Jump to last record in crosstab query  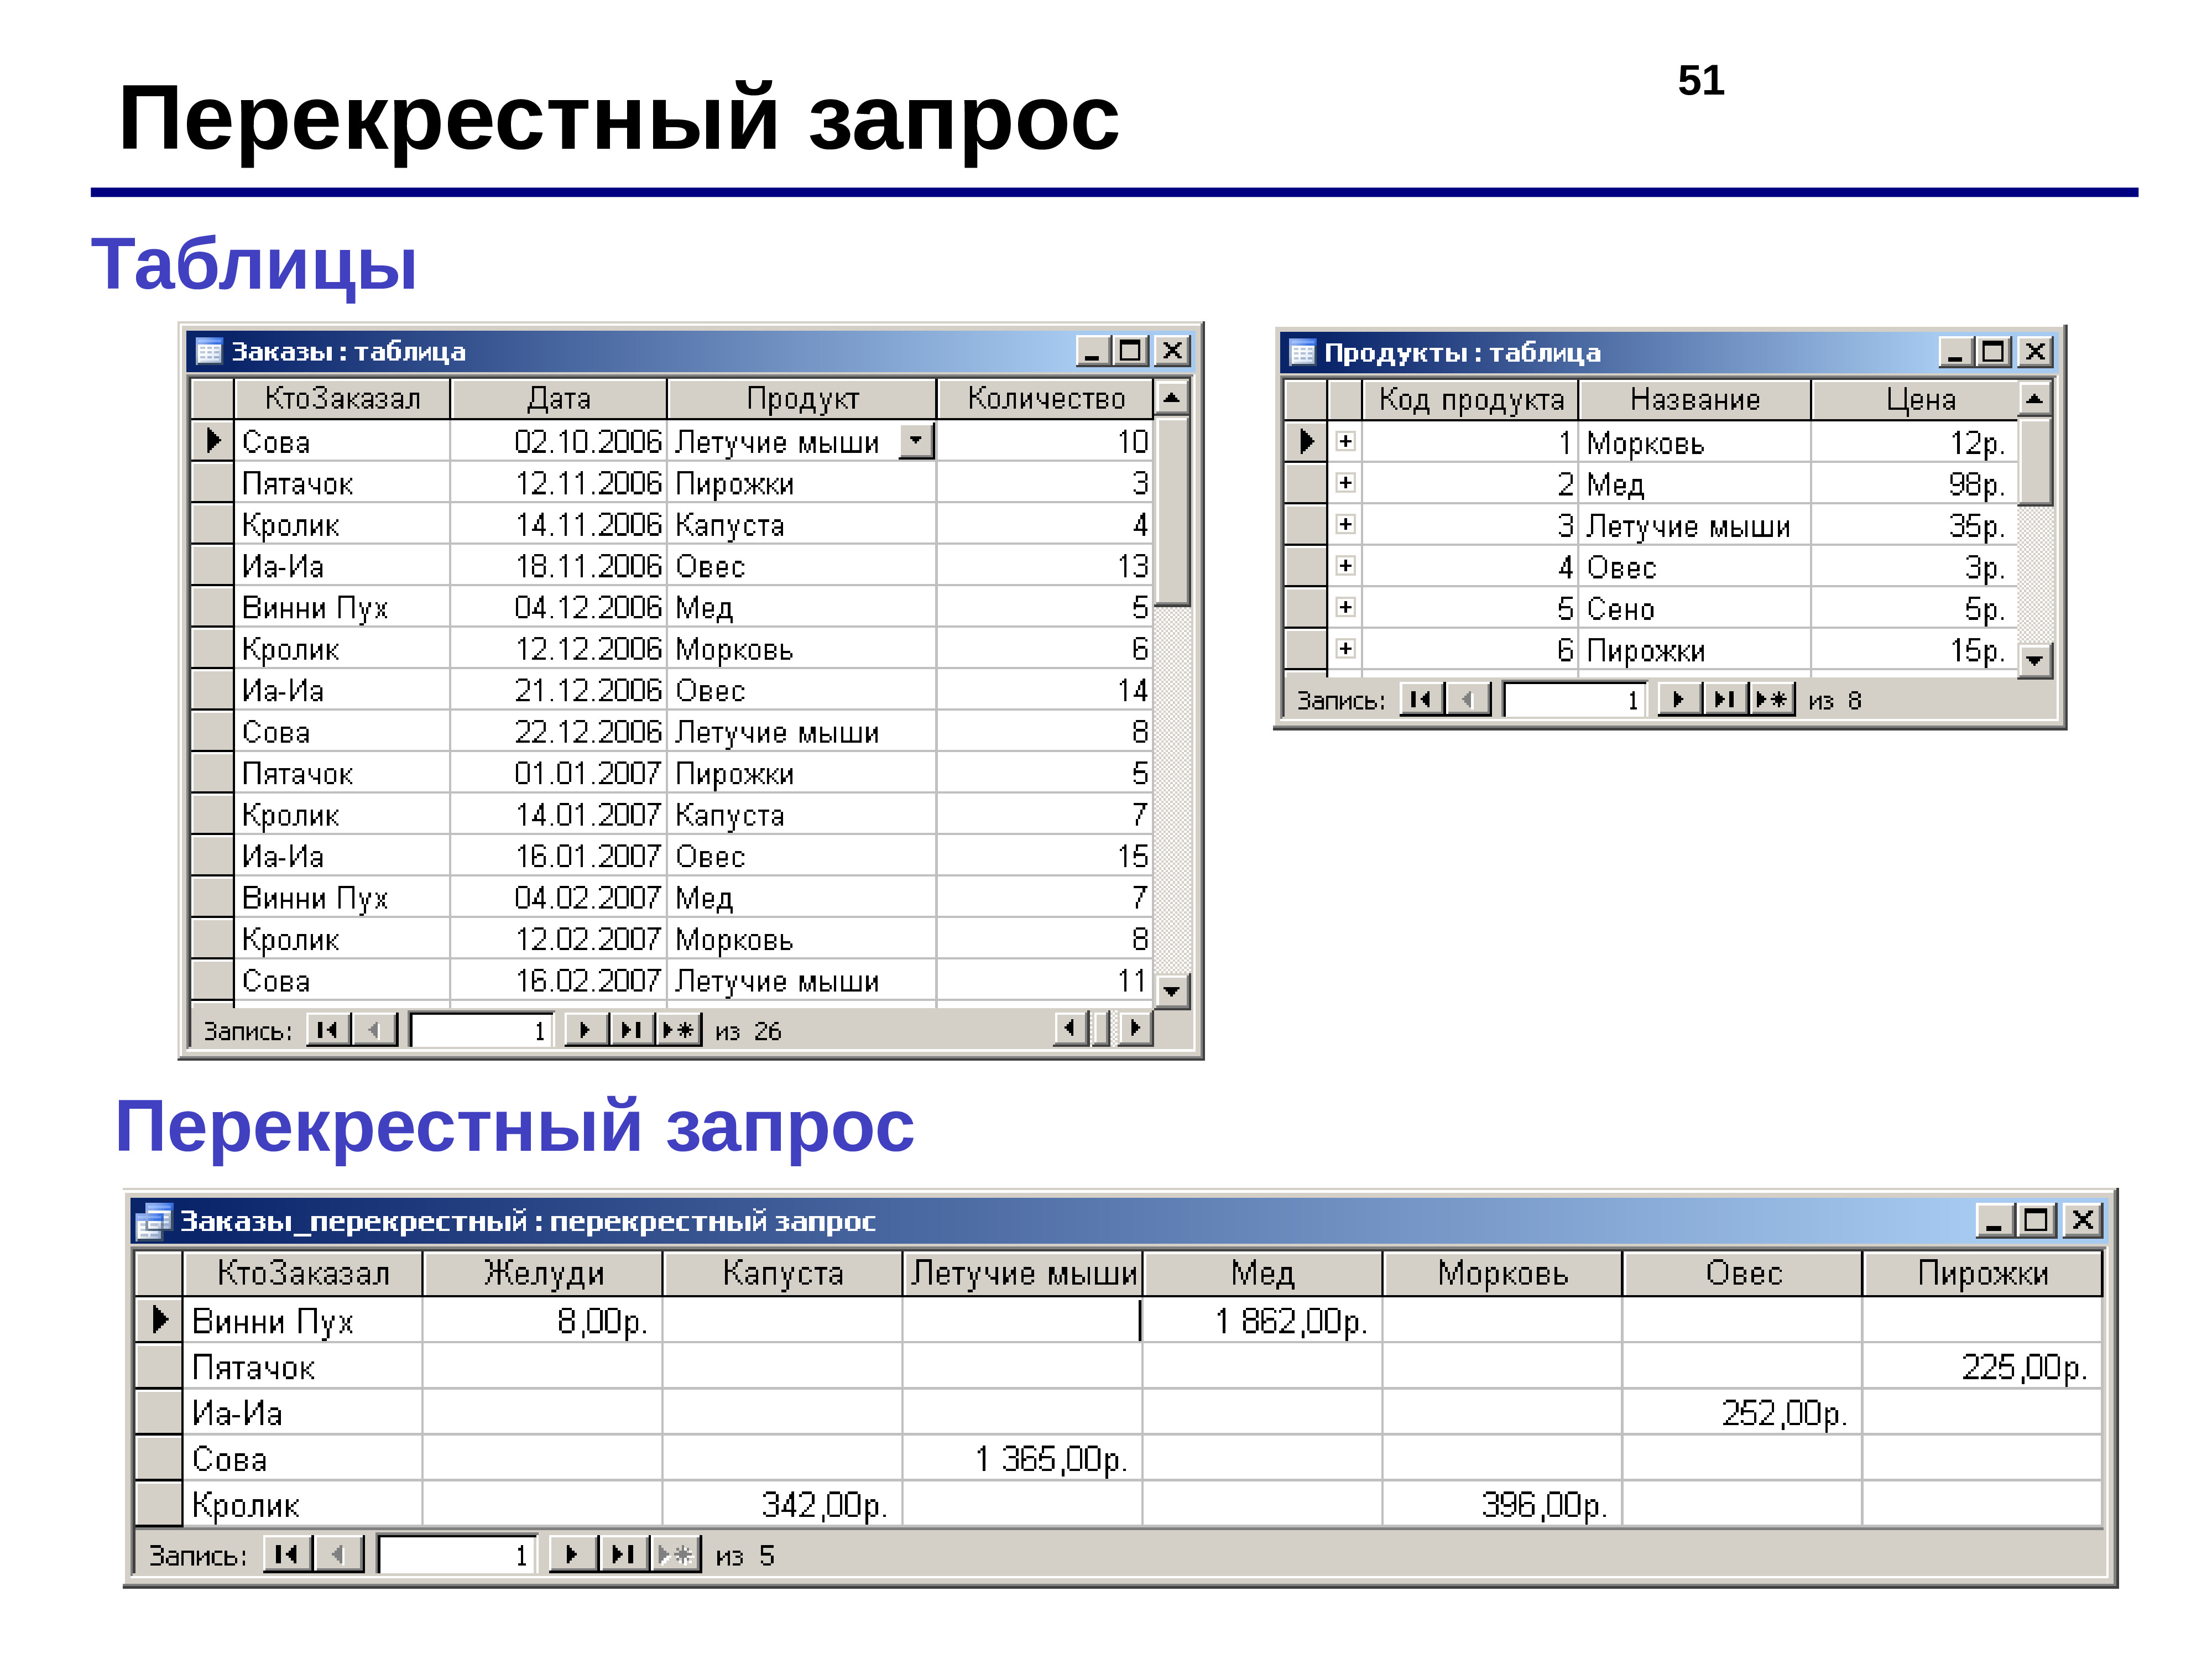click(623, 1554)
